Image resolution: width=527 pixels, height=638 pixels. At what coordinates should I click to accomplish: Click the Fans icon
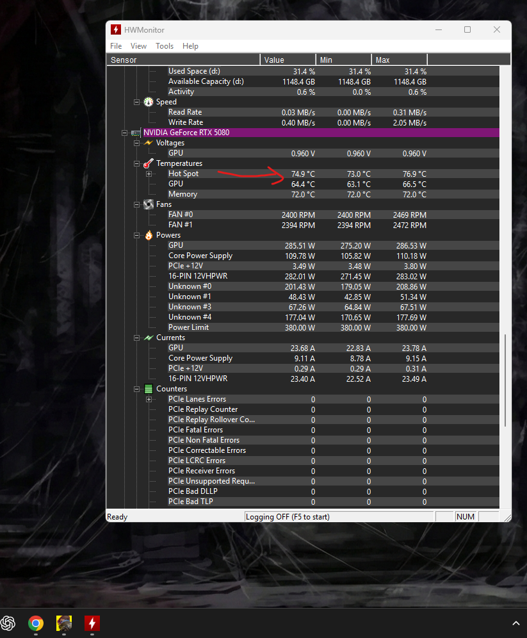click(x=149, y=204)
